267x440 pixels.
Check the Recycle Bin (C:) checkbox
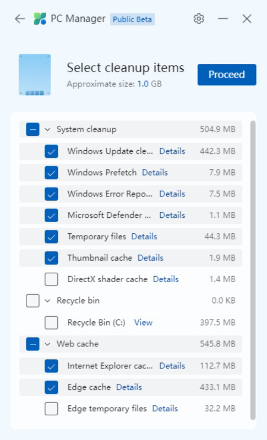point(51,322)
